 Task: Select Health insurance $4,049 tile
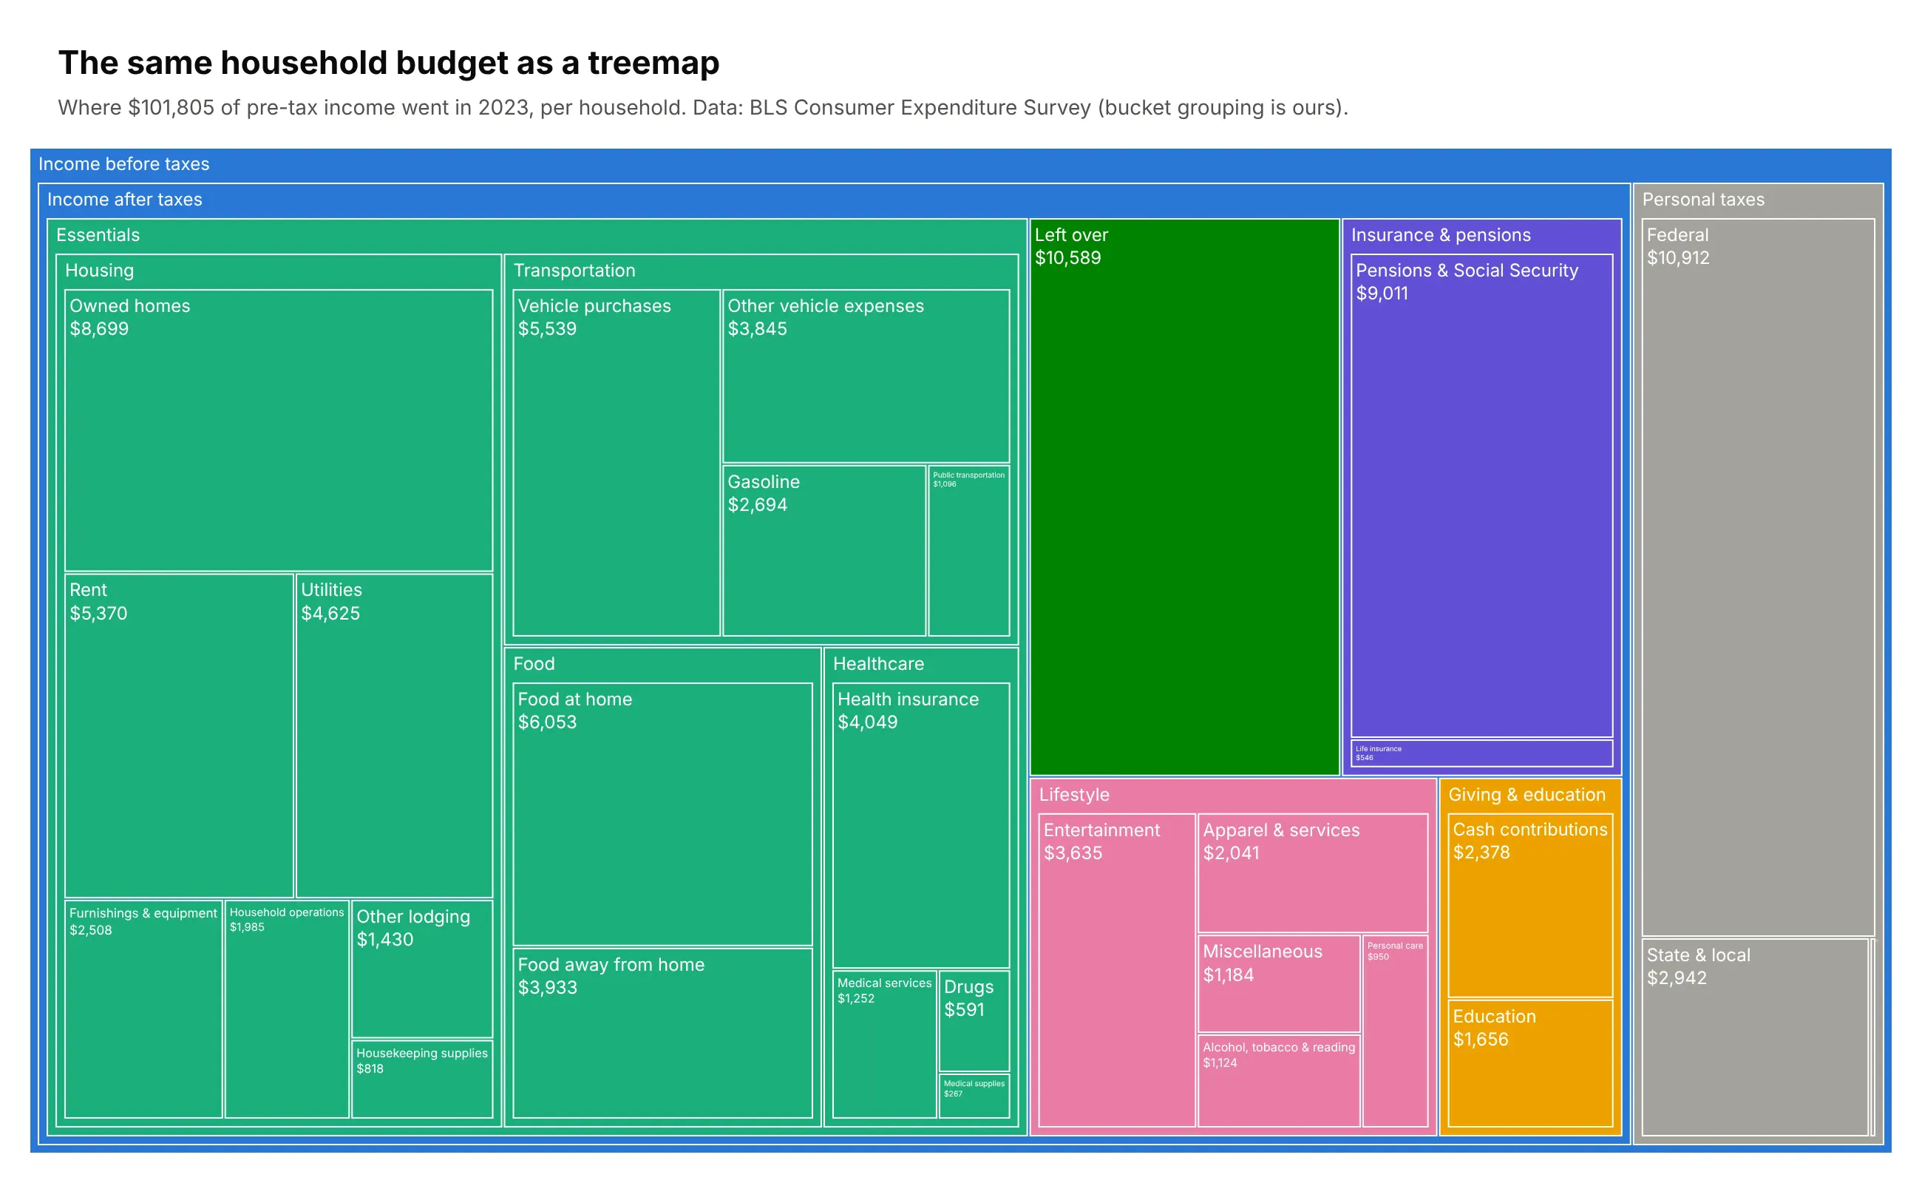[x=922, y=825]
